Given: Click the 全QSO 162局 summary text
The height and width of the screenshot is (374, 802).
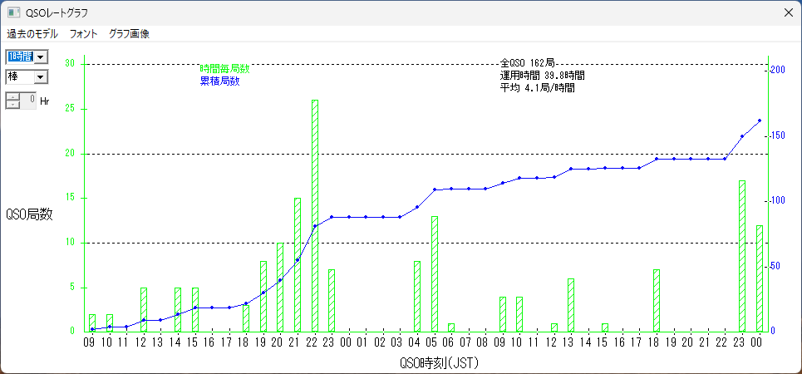Looking at the screenshot, I should coord(528,63).
